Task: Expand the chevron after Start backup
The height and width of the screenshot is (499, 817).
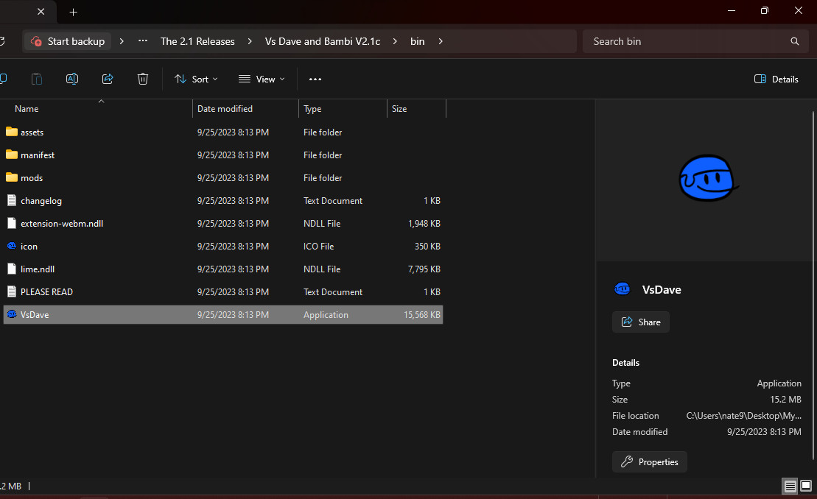Action: click(122, 41)
